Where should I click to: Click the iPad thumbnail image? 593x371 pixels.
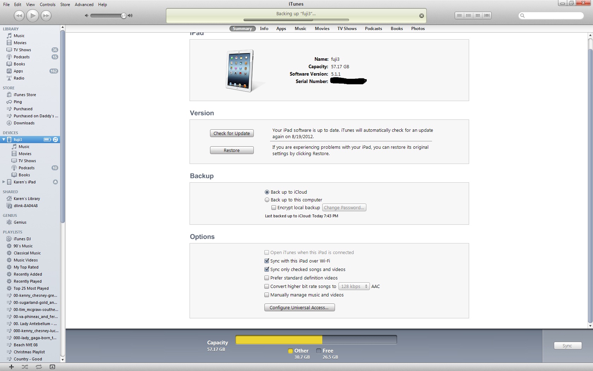point(240,71)
